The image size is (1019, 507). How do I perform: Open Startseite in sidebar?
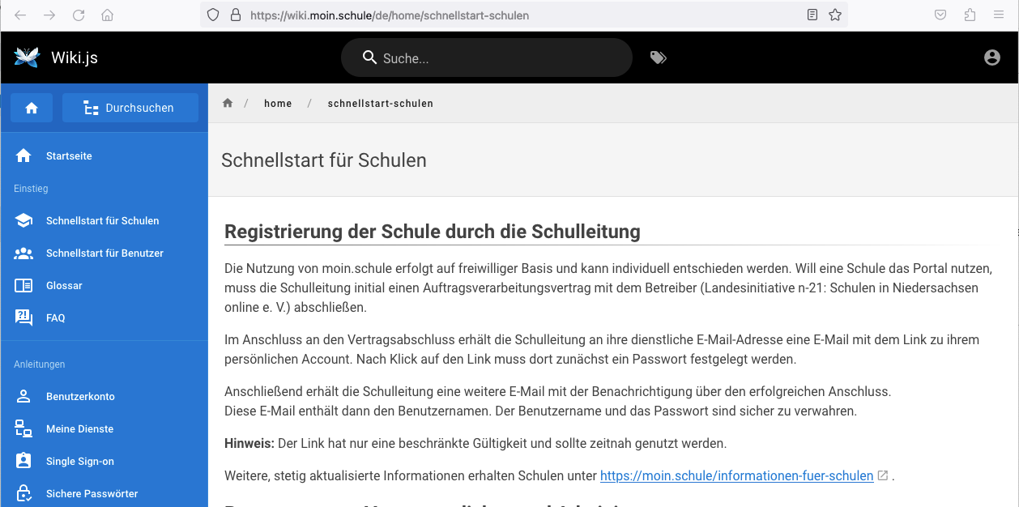[x=69, y=156]
